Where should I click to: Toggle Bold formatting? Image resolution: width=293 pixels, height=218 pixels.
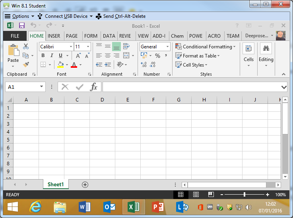point(43,56)
